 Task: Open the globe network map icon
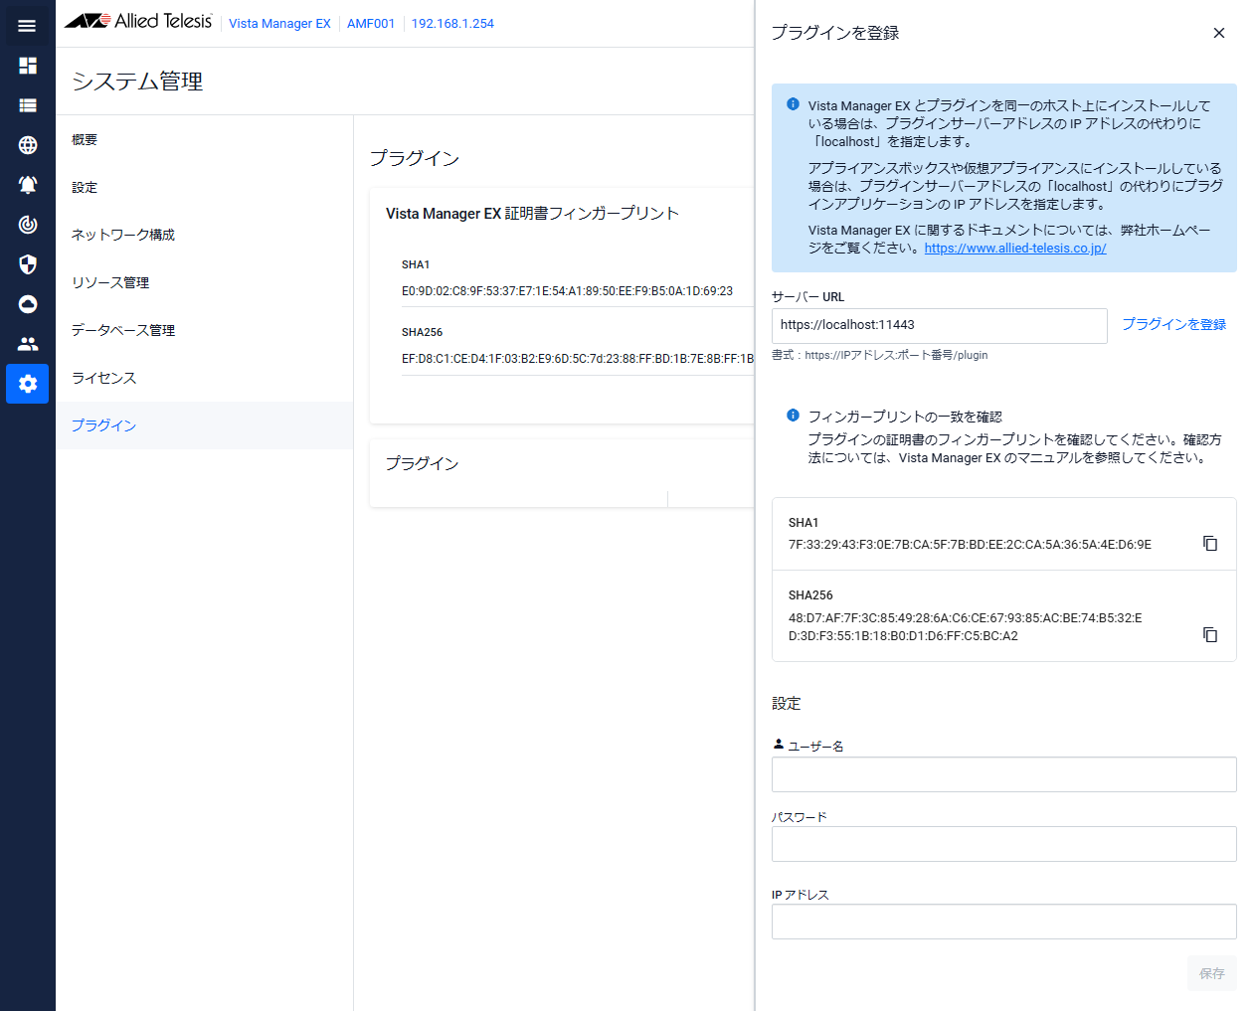[28, 145]
